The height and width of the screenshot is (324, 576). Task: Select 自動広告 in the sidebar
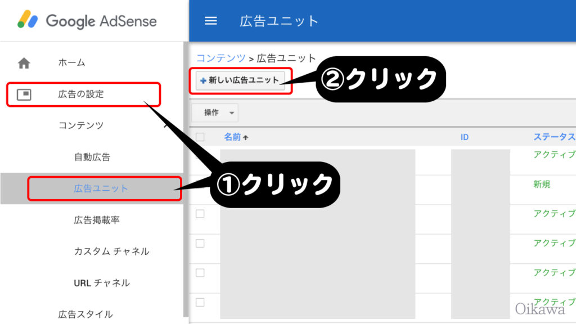click(92, 157)
